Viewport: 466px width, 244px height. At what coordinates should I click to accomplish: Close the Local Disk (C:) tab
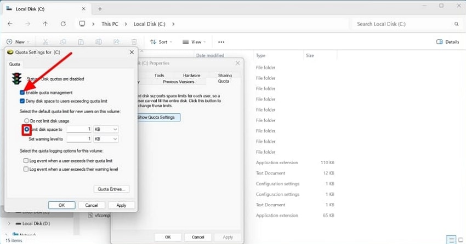click(x=83, y=9)
